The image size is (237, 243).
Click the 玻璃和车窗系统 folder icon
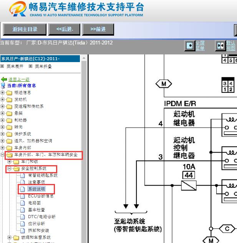(16, 237)
